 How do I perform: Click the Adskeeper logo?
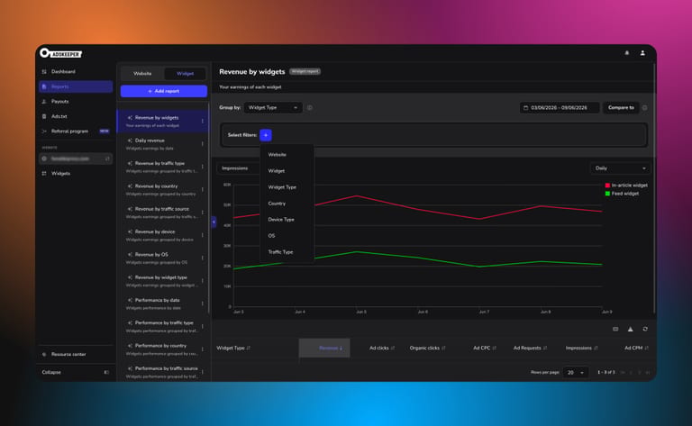pyautogui.click(x=60, y=53)
